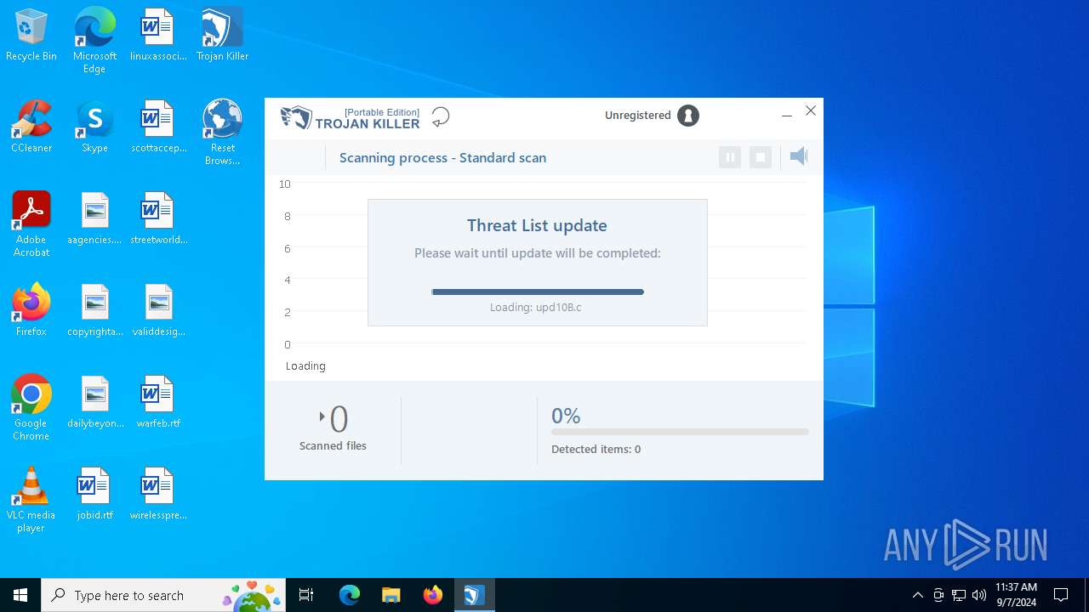Select scottaccep Word document icon
Image resolution: width=1089 pixels, height=612 pixels.
click(158, 127)
